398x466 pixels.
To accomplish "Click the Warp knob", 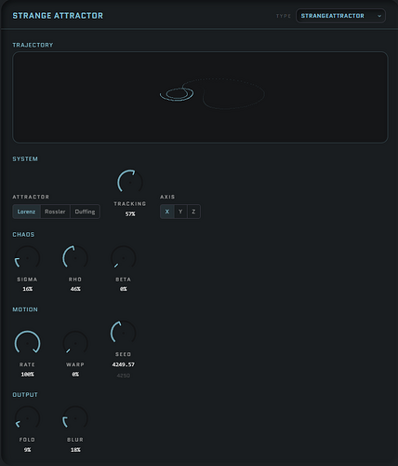I will 75,343.
